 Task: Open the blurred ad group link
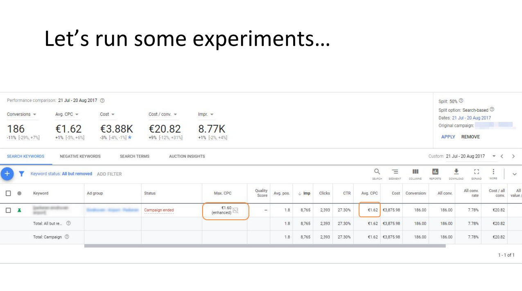(113, 210)
